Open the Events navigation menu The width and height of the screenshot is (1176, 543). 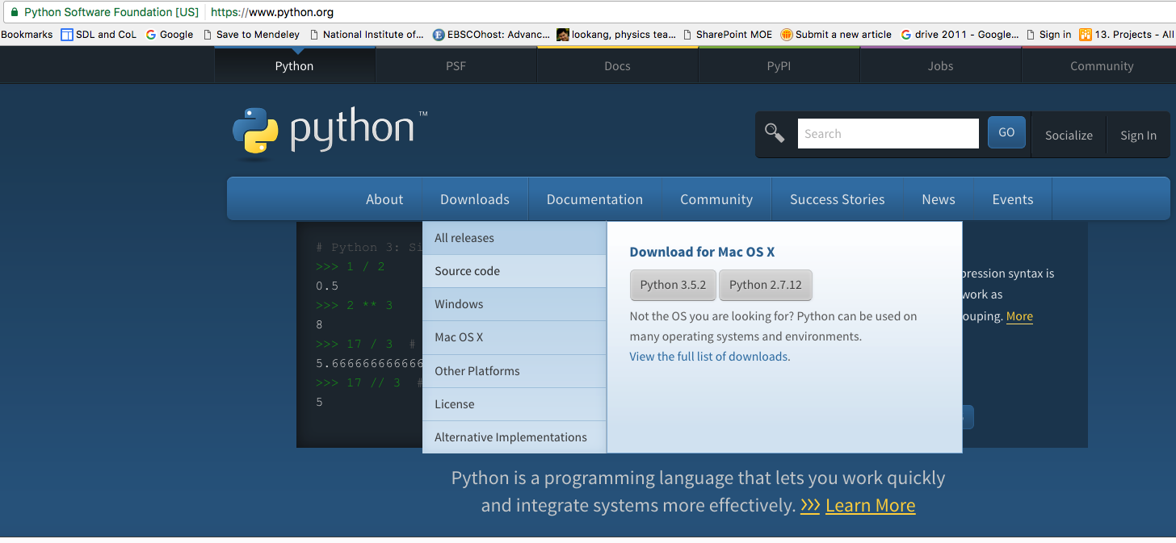pos(1013,199)
